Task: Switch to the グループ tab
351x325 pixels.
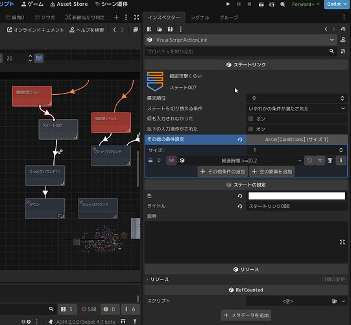Action: pyautogui.click(x=229, y=18)
